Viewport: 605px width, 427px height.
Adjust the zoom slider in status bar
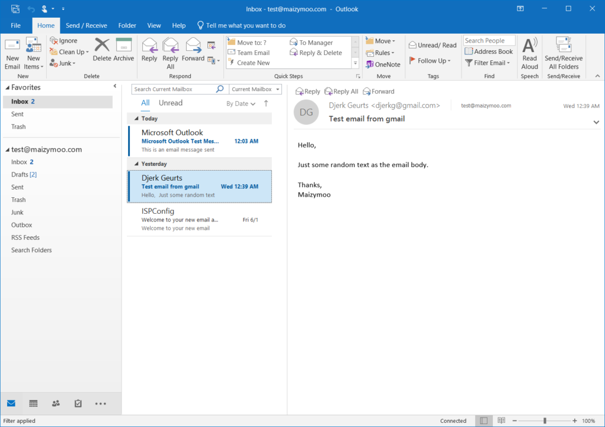tap(544, 421)
